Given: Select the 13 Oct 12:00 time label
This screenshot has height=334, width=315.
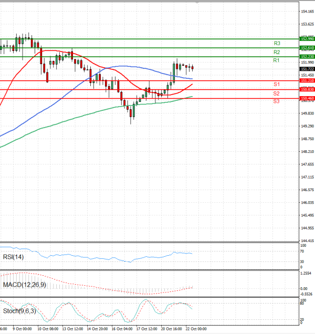Looking at the screenshot, I should coord(71,329).
